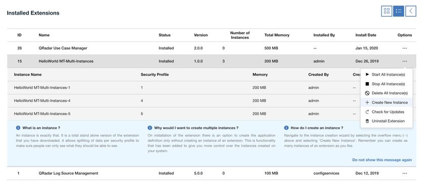The image size is (430, 183).
Task: Select the HelloWorld MT-Multi-Instances extension name
Action: (66, 61)
